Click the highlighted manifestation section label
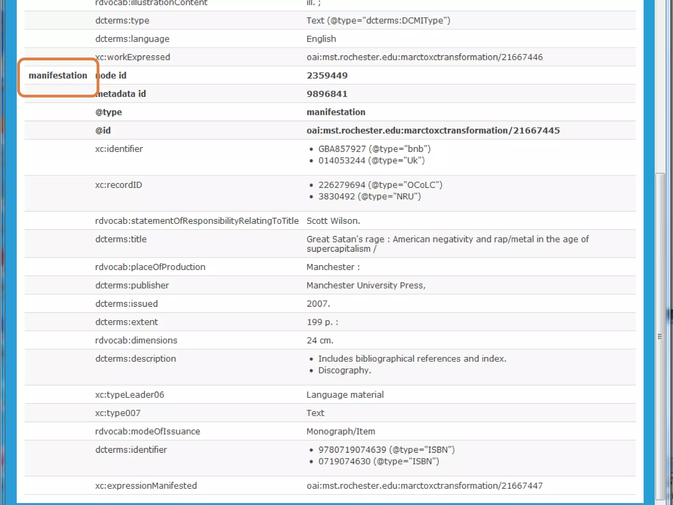This screenshot has height=505, width=673. [58, 76]
